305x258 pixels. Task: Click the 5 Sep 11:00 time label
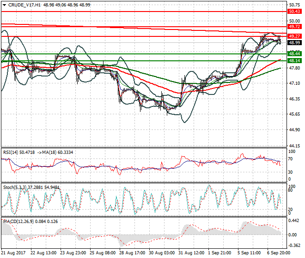(x=250, y=253)
